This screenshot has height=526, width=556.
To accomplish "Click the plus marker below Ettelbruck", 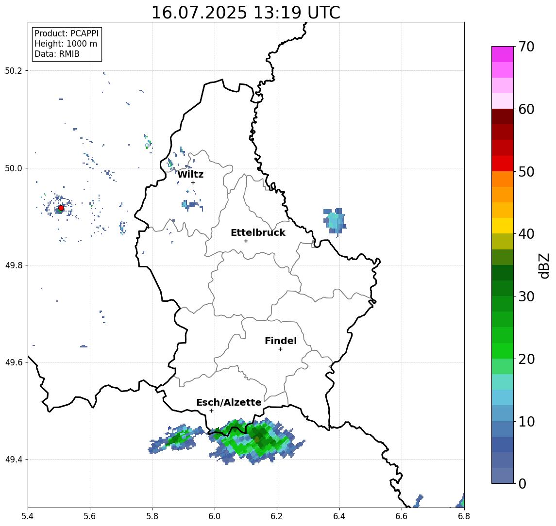I will click(x=246, y=241).
